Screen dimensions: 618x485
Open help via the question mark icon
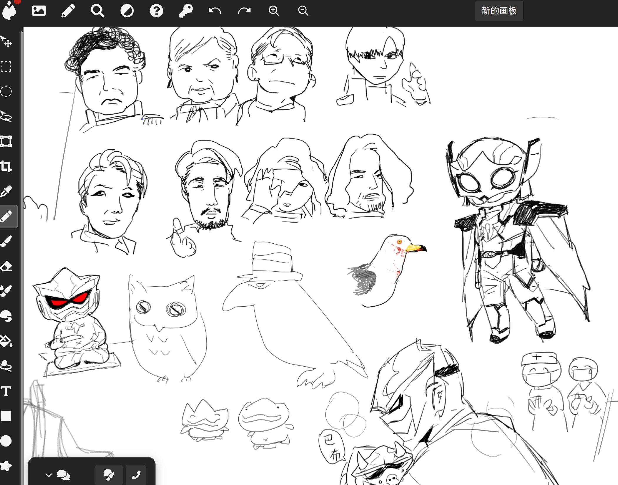(156, 11)
